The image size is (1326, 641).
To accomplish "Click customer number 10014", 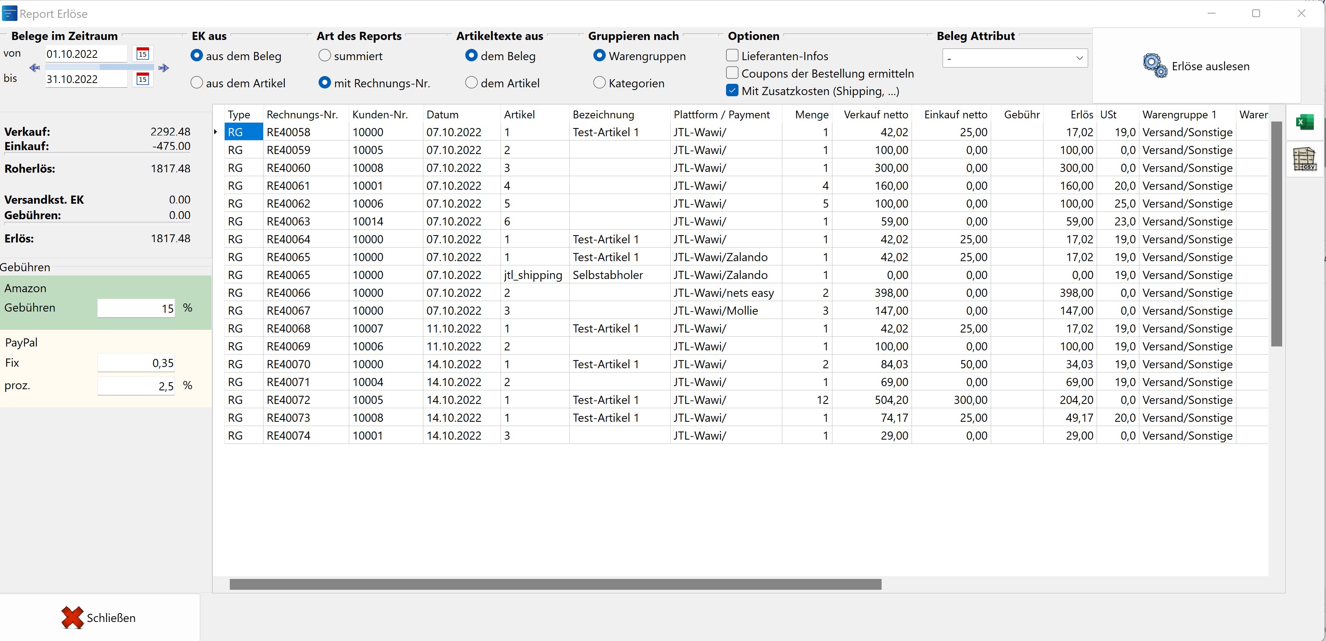I will (x=386, y=222).
